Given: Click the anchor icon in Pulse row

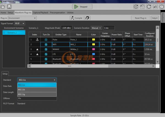Looking at the screenshot, I should pos(37,40).
